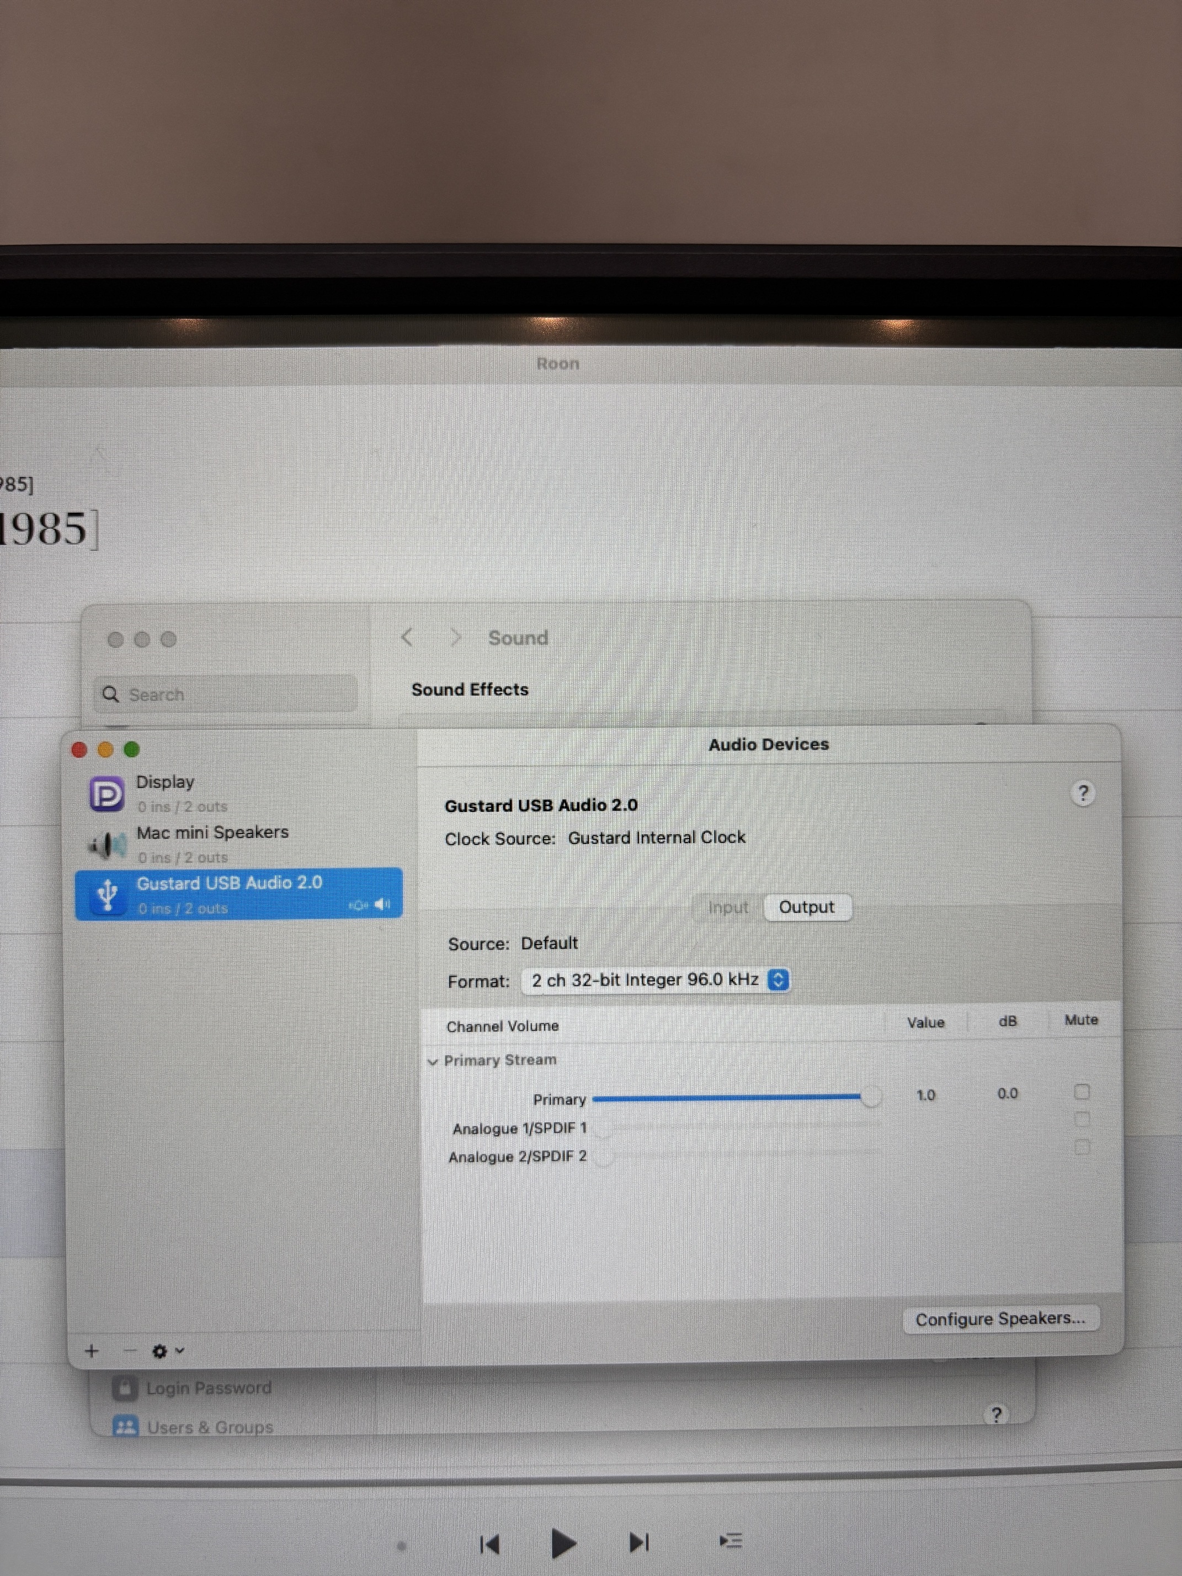This screenshot has width=1182, height=1576.
Task: Click the Mute column header
Action: click(1081, 1020)
